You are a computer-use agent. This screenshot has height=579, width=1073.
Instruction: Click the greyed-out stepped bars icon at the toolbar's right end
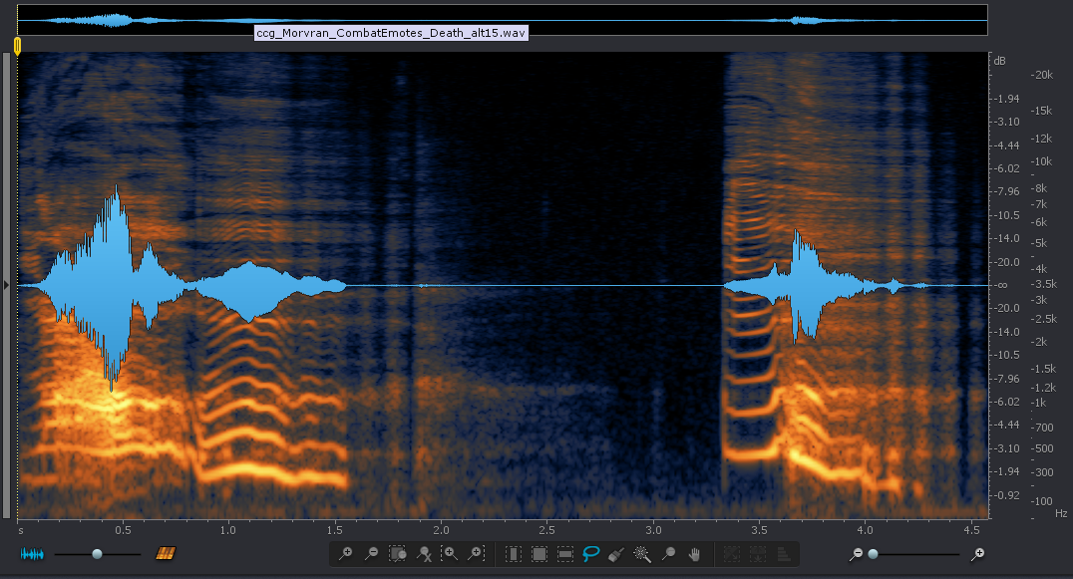click(x=784, y=554)
